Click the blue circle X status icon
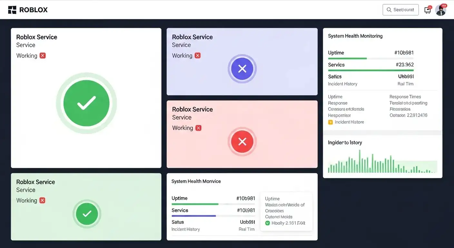The image size is (454, 248). 242,68
